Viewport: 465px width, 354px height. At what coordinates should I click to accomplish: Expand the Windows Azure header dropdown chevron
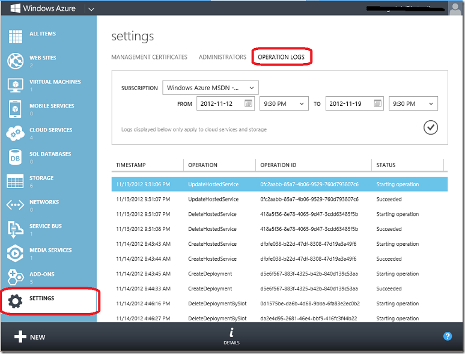click(91, 9)
